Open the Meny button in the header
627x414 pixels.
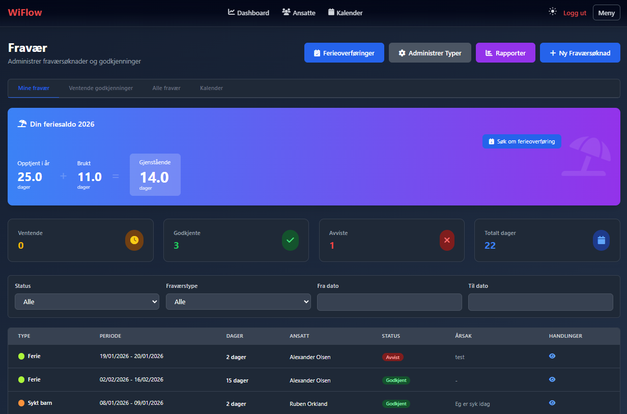[606, 13]
